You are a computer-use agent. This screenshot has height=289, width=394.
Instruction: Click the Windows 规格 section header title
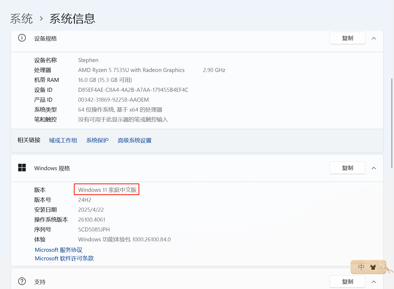coord(52,168)
